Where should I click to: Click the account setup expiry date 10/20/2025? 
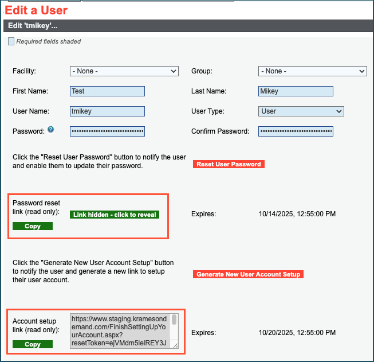[x=297, y=333]
